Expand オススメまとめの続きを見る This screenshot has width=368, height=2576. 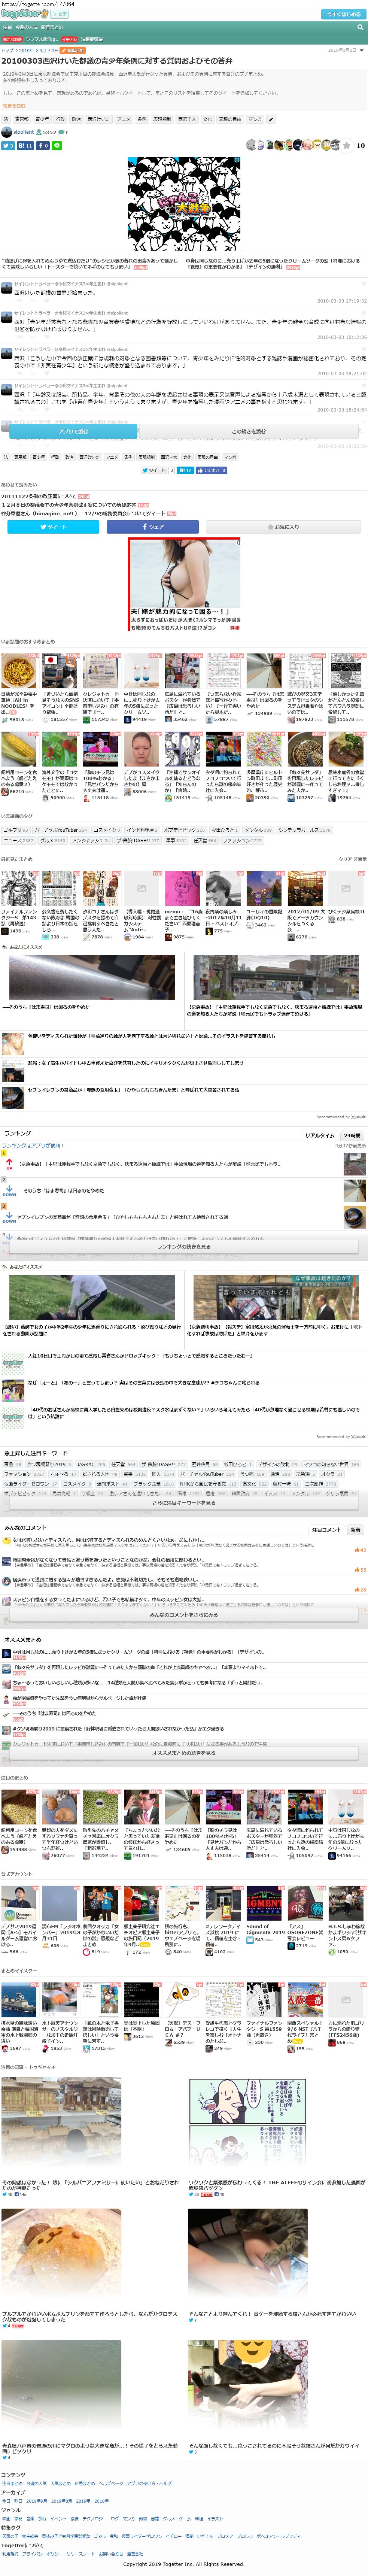[x=184, y=1753]
